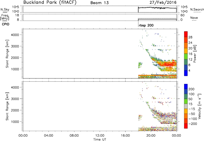Viewport: 204px width, 141px height.
Task: Click the 'Slant Range [km]' label of power panel
Action: (7, 54)
